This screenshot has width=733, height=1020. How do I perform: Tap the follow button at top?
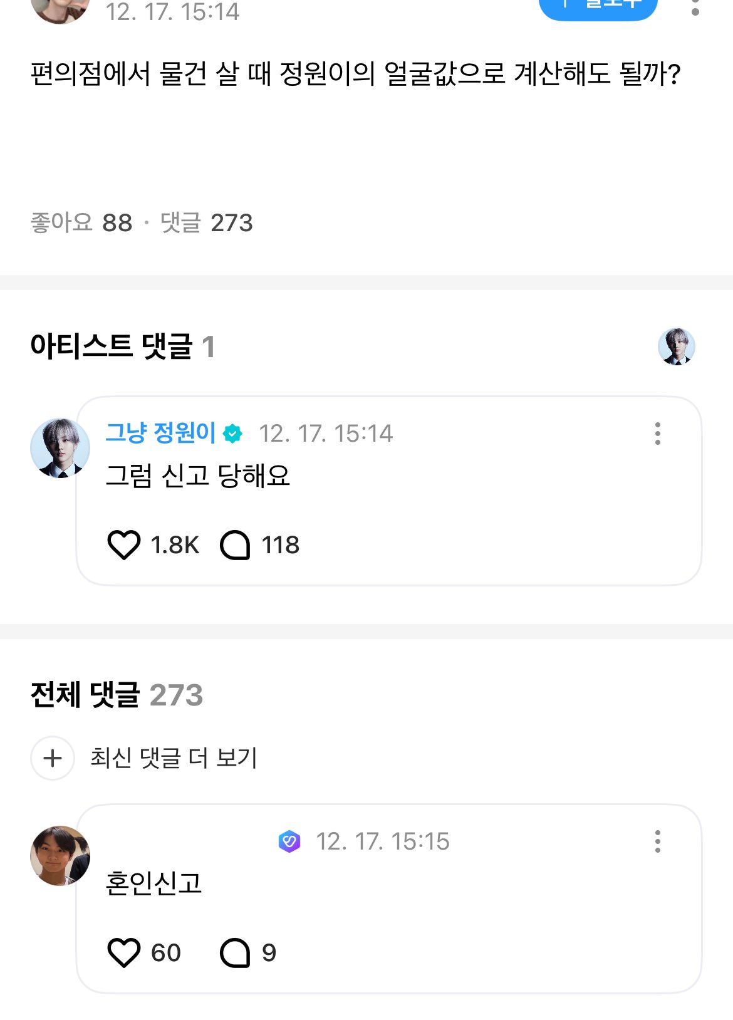point(598,6)
